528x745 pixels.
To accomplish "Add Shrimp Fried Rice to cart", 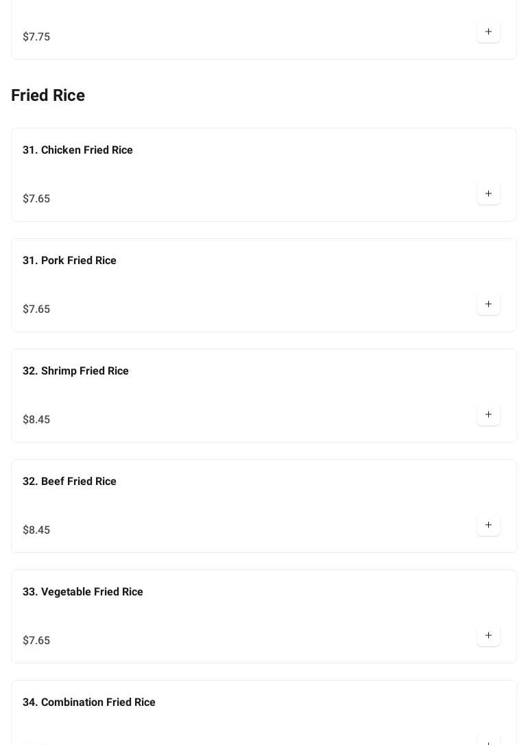I will coord(488,414).
